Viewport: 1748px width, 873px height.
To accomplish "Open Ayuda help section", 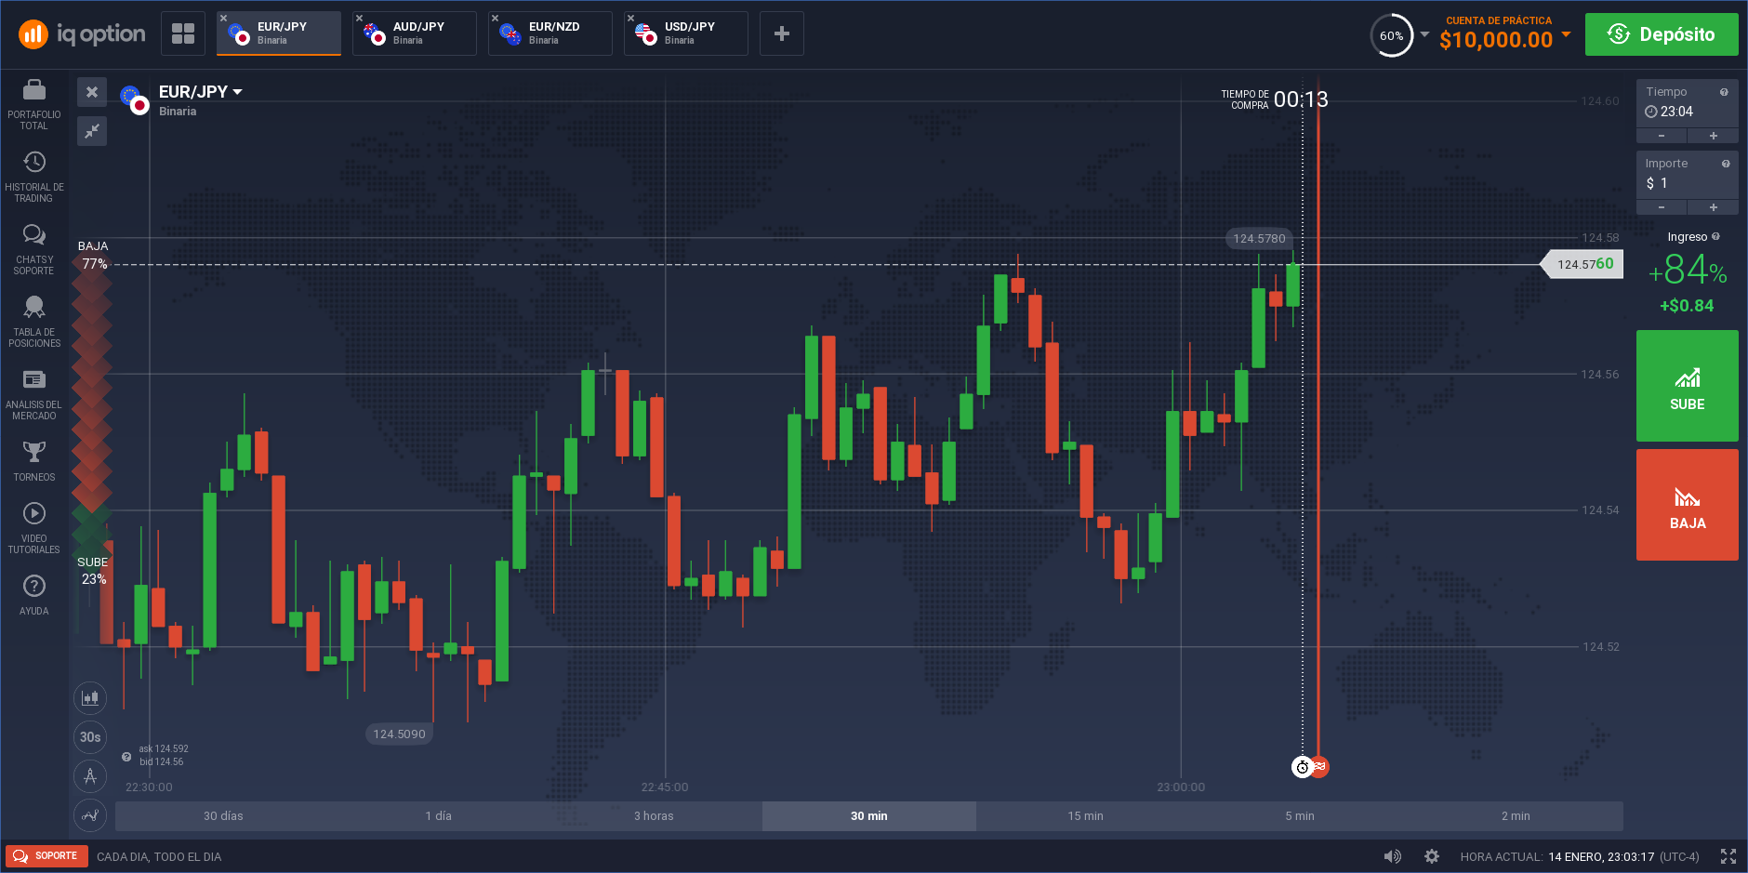I will [34, 595].
